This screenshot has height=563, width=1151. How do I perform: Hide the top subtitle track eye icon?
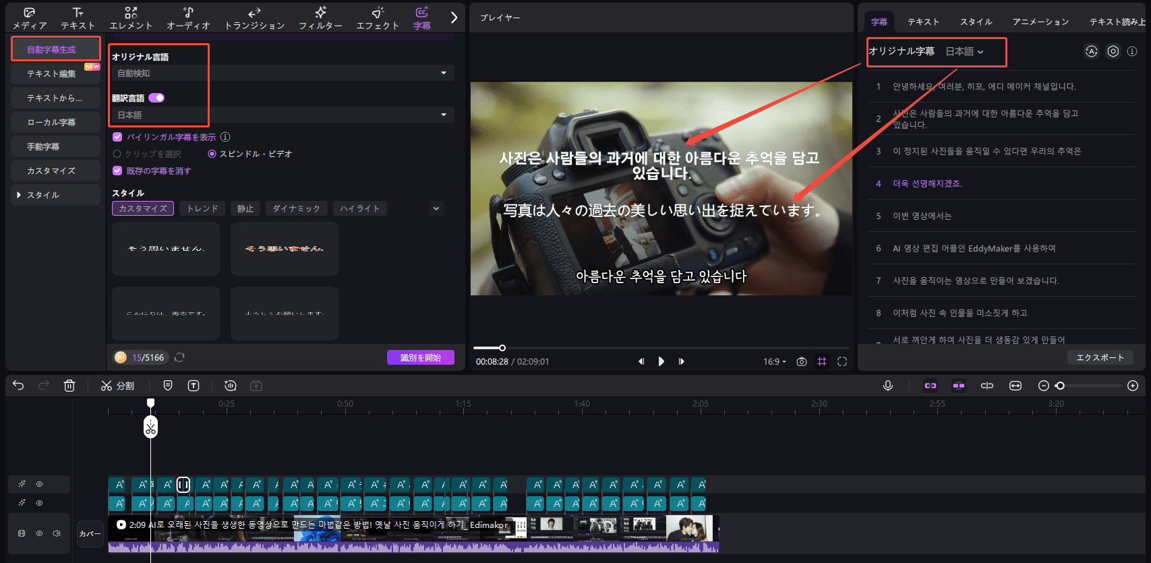[x=39, y=484]
